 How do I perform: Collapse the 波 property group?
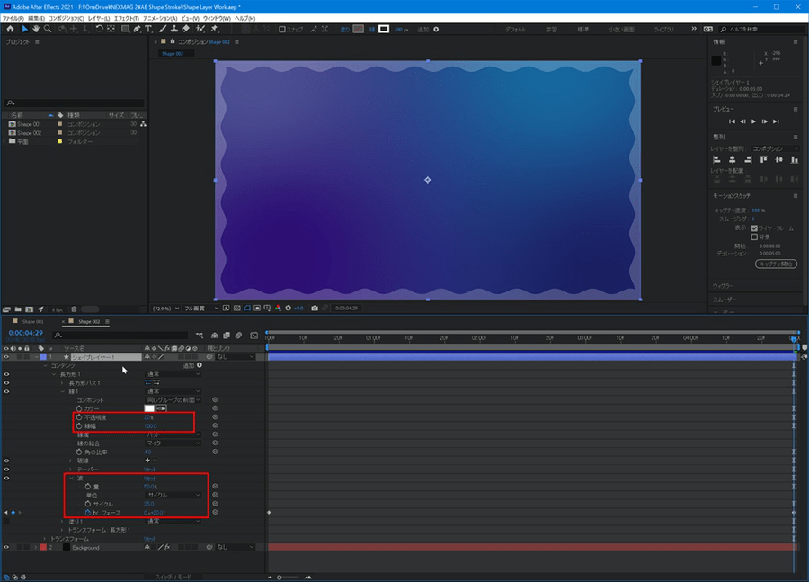[71, 478]
